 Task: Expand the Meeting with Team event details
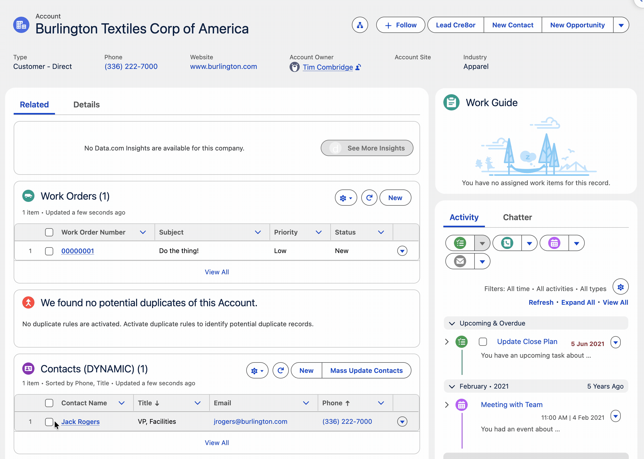pos(447,405)
